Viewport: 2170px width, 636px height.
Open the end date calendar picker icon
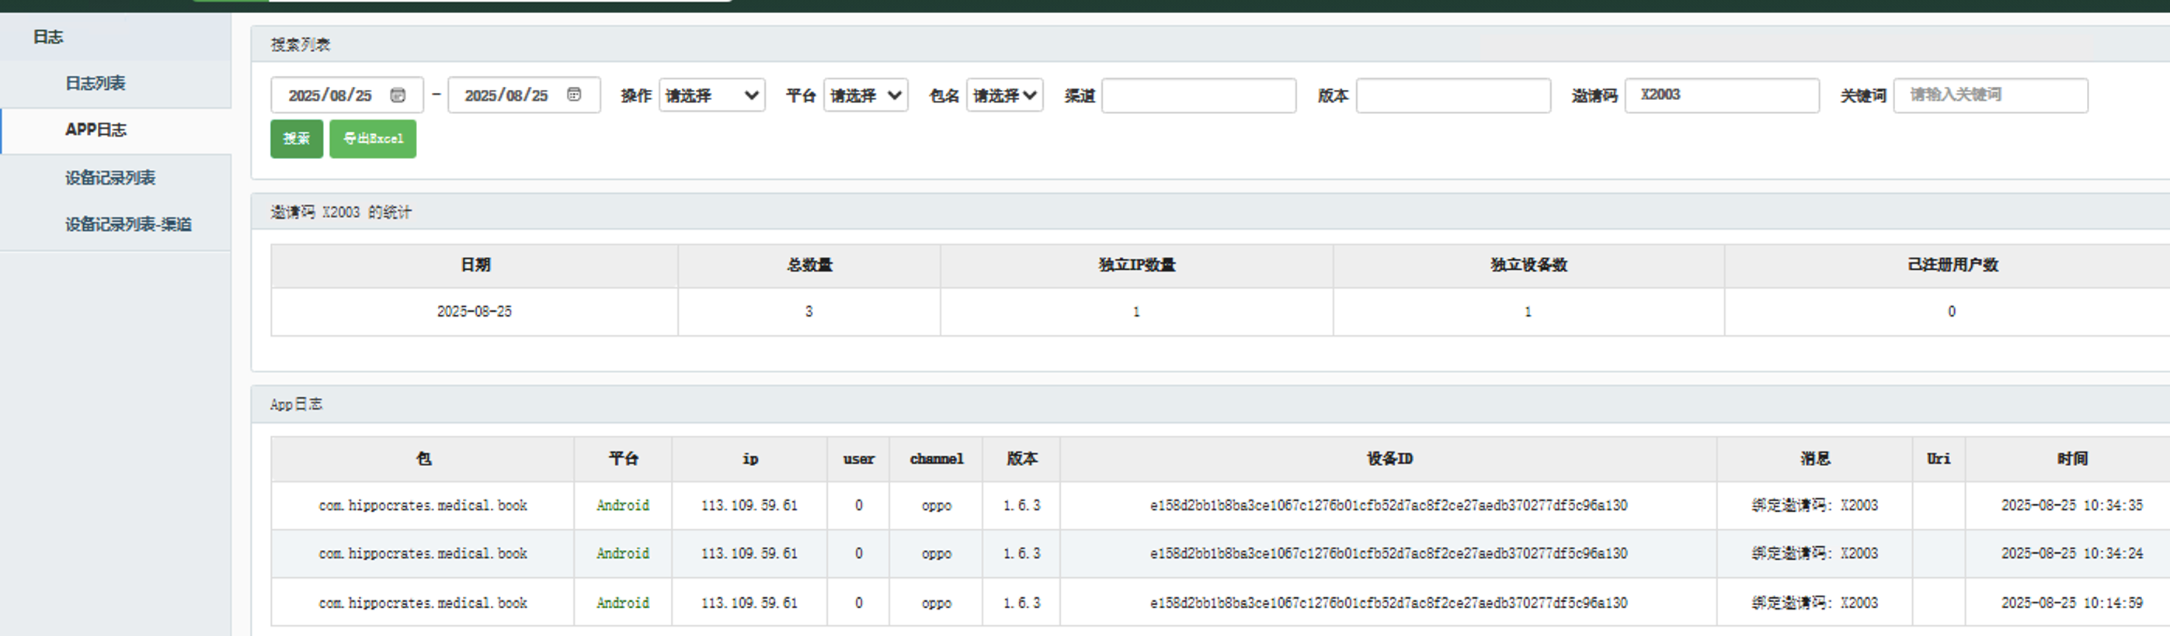point(574,94)
